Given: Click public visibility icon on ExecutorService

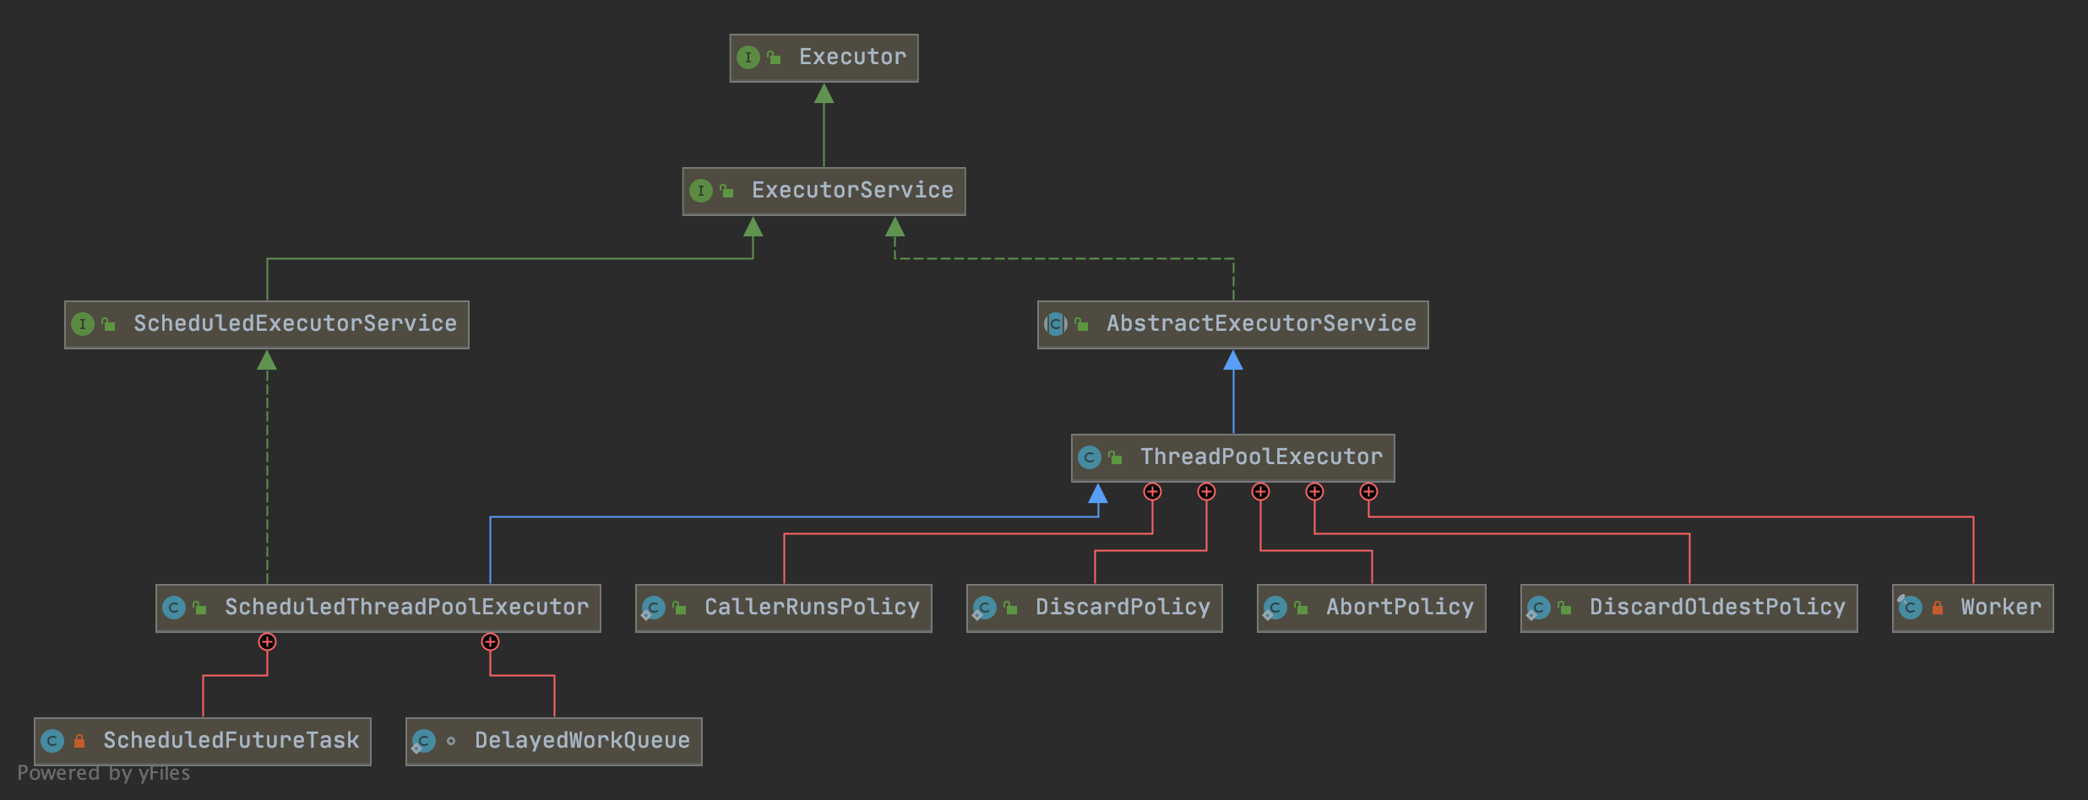Looking at the screenshot, I should (x=726, y=191).
